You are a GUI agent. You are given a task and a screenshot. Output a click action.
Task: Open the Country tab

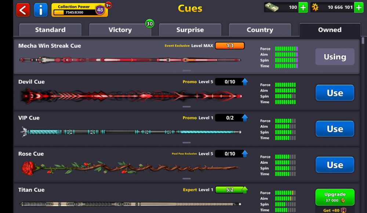[x=260, y=30]
